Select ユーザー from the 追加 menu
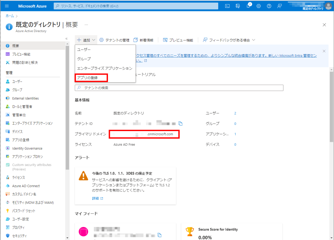 point(105,50)
